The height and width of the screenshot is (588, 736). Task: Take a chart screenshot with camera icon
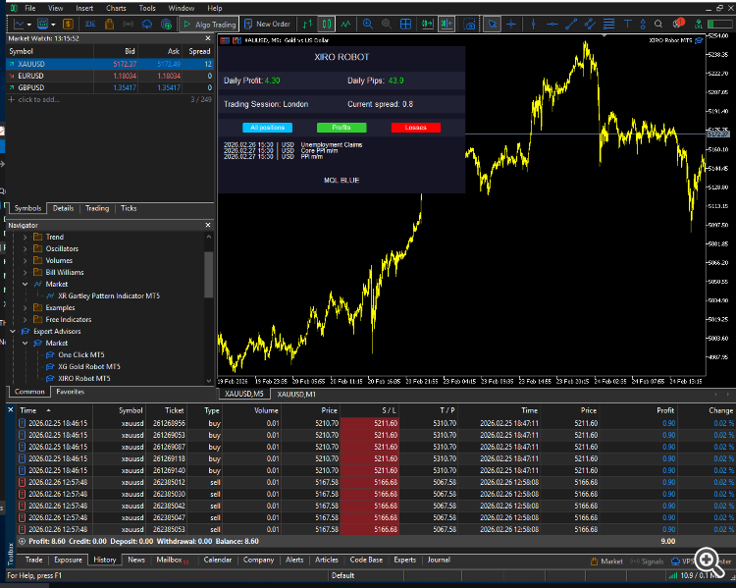pyautogui.click(x=469, y=24)
